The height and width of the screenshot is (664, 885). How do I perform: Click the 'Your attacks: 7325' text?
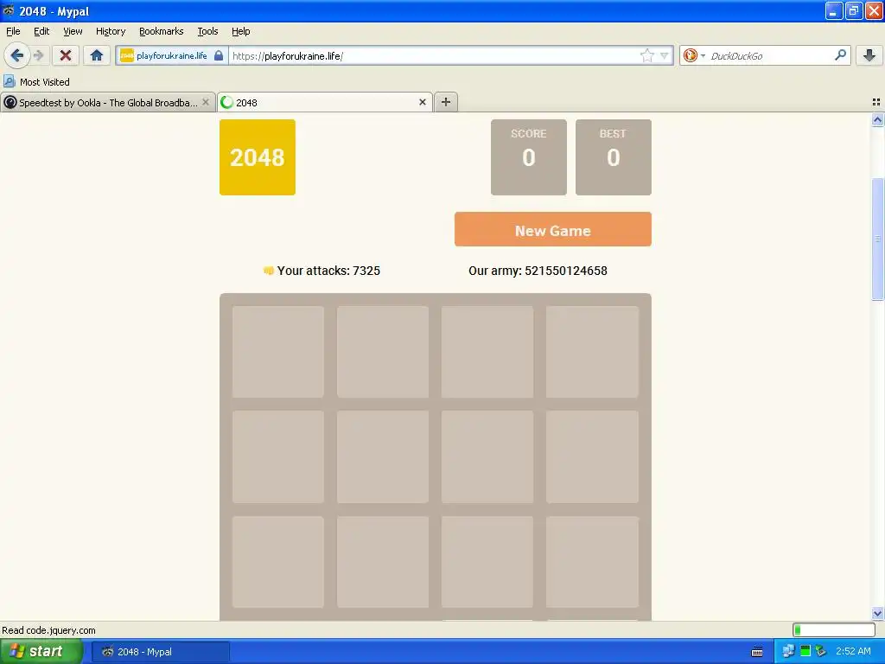point(328,271)
